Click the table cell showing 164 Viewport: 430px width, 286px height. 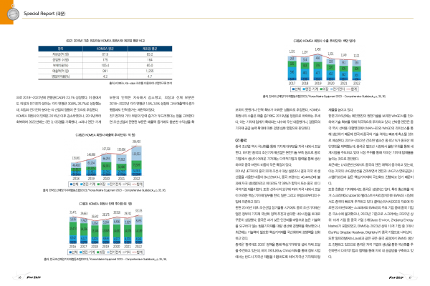[150, 59]
